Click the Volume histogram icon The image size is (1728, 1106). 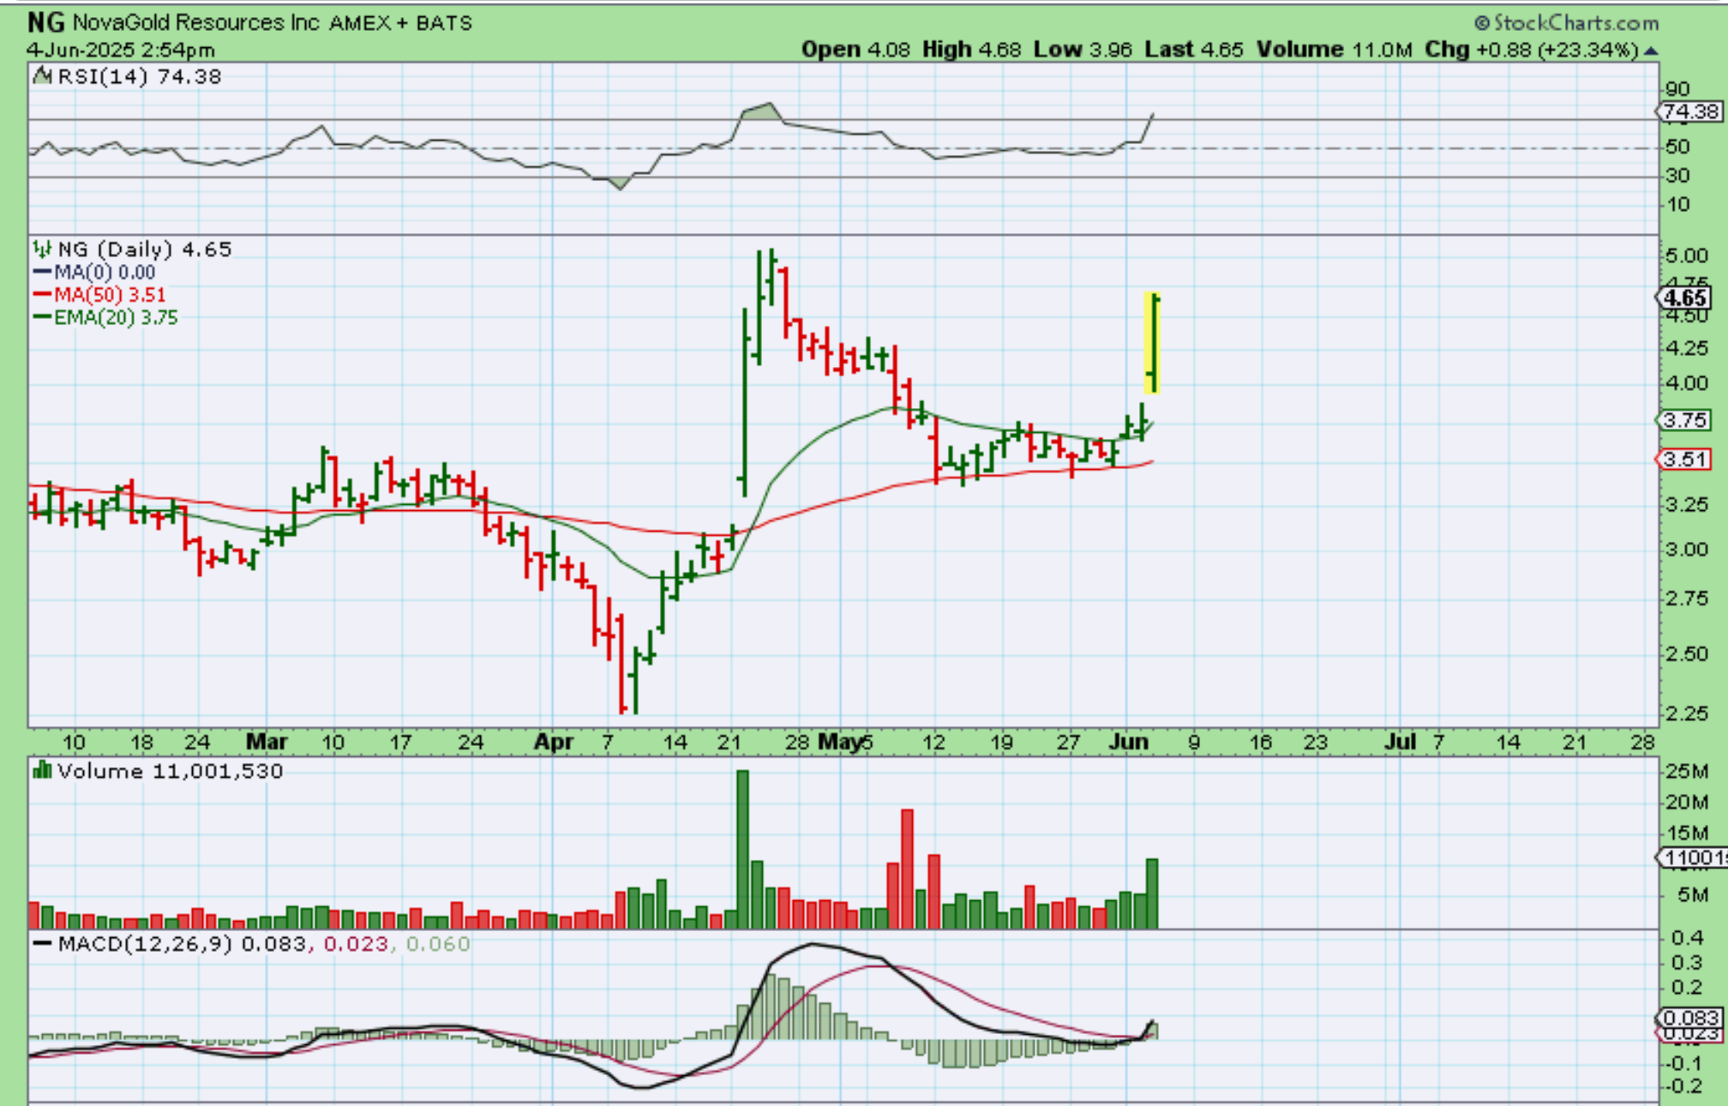pos(42,771)
